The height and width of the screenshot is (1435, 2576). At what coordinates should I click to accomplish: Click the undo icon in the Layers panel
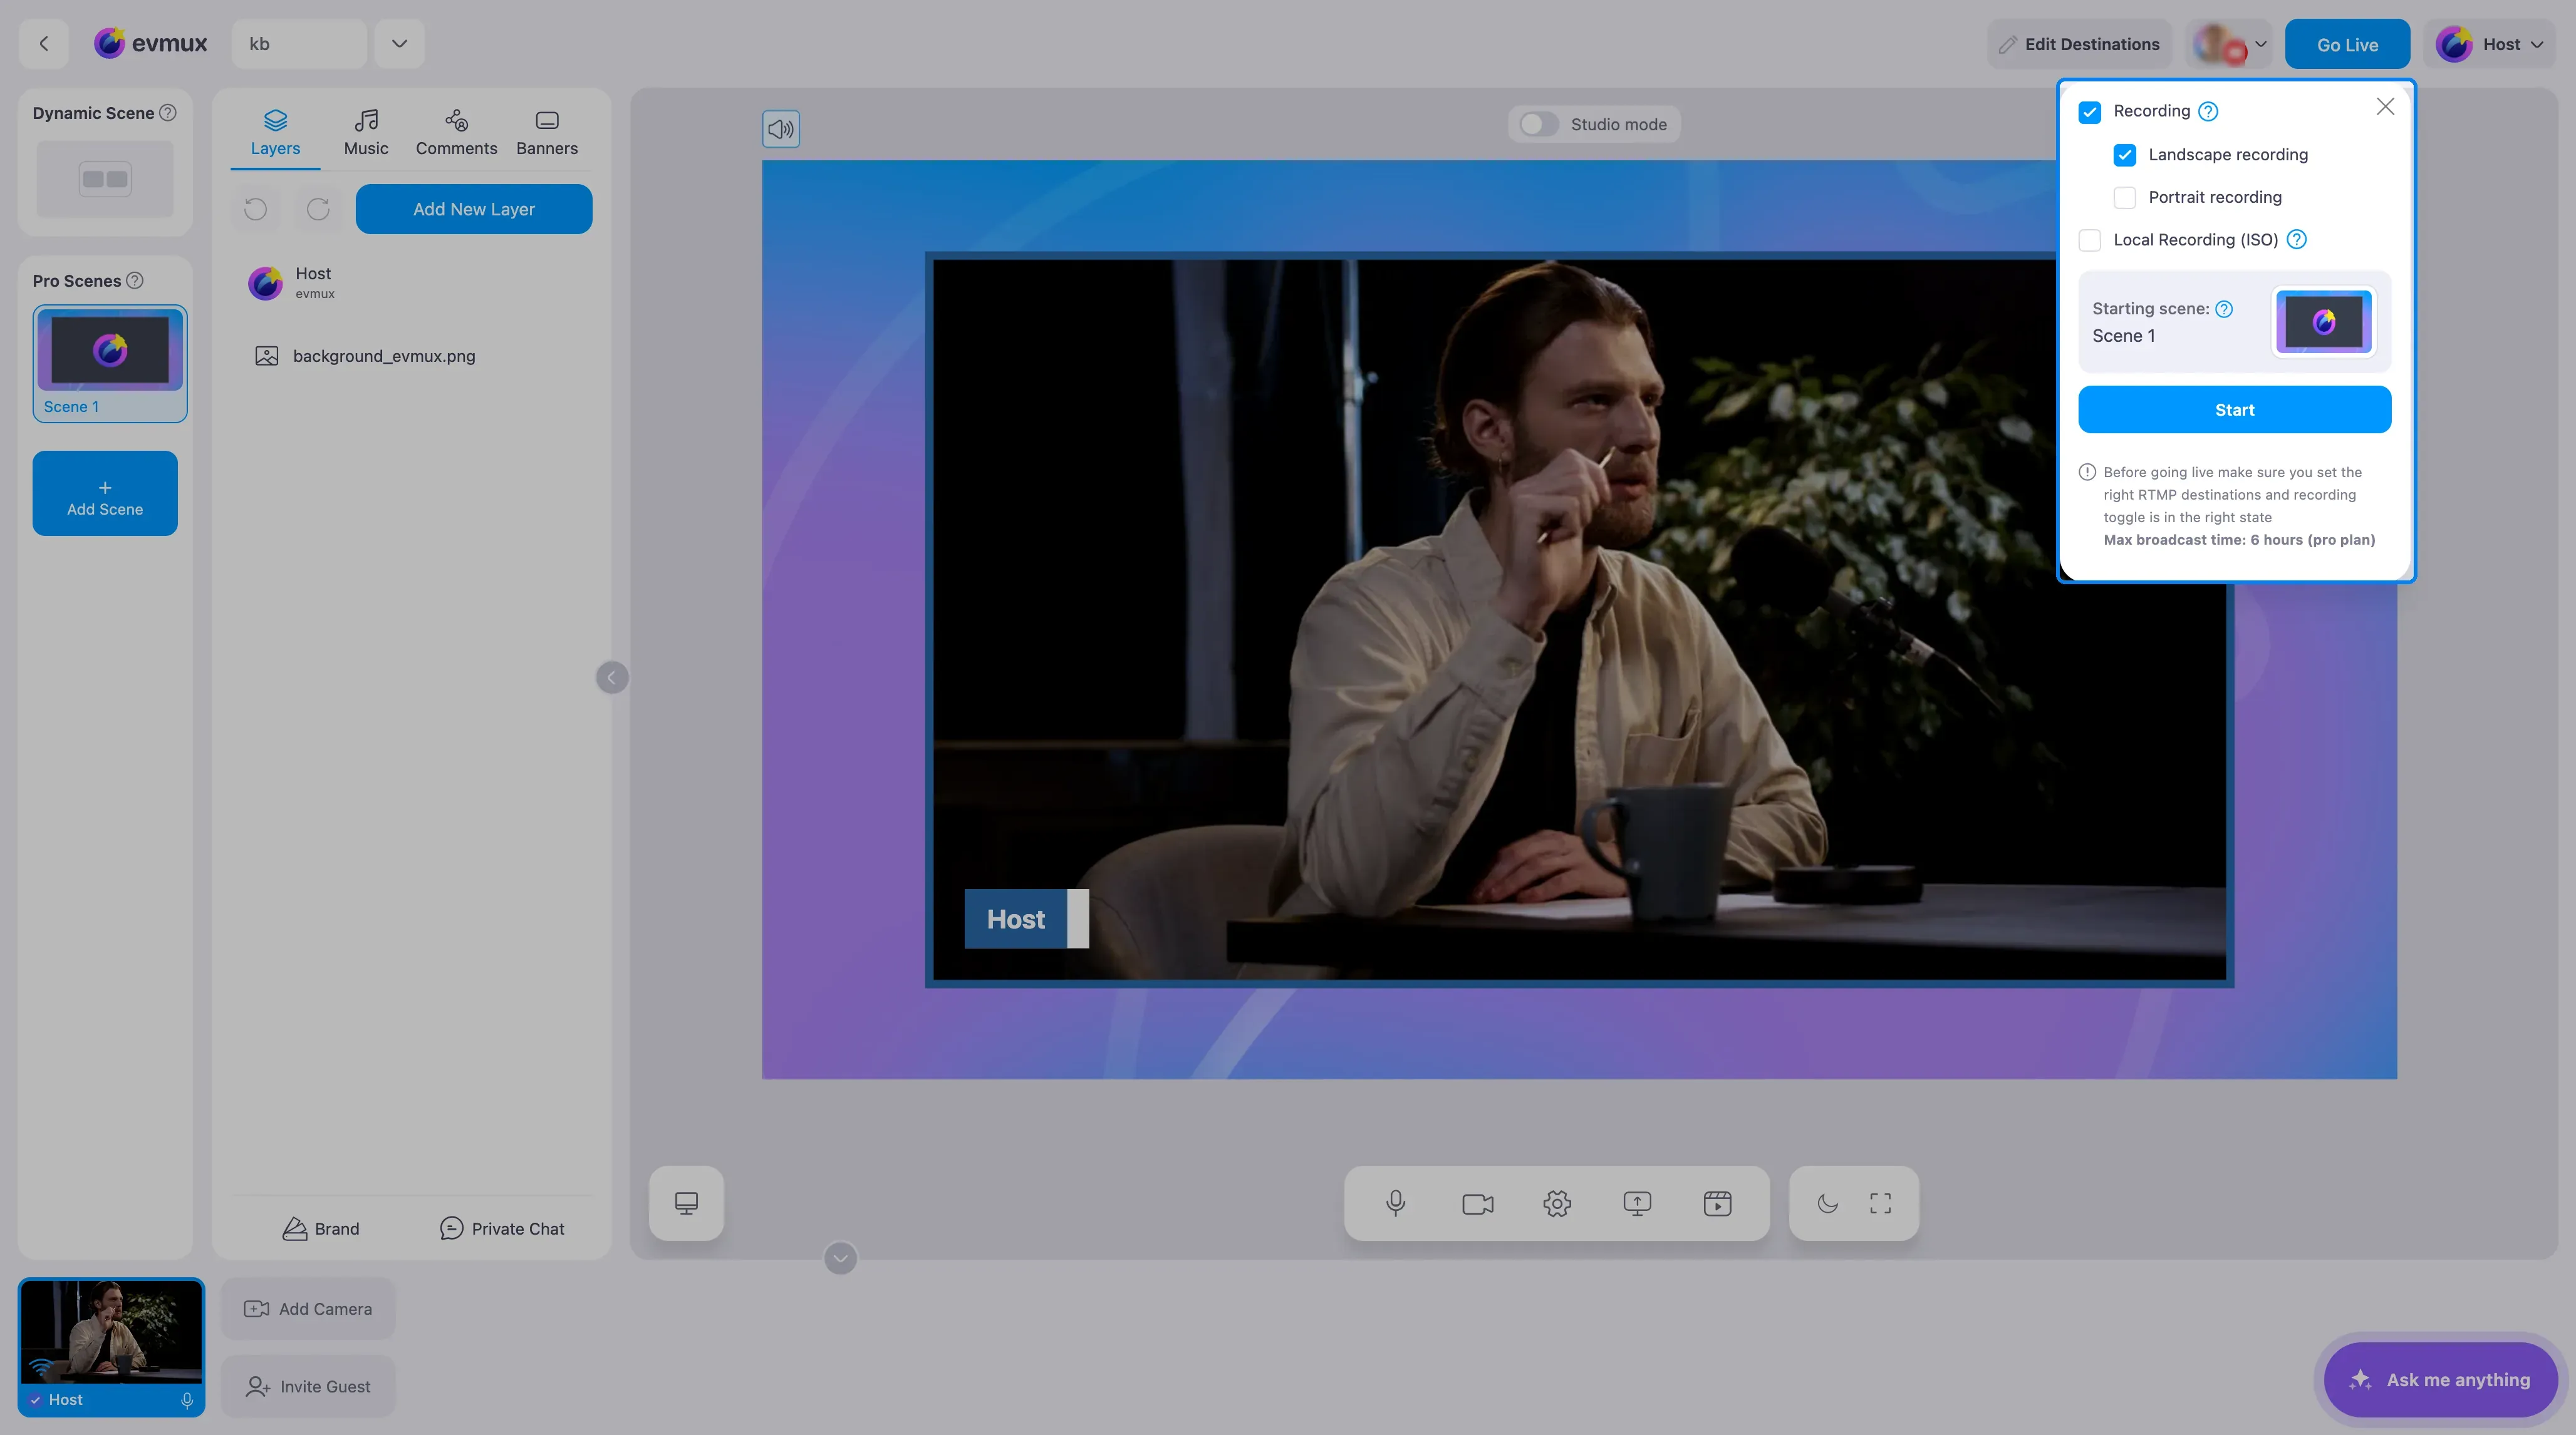(x=256, y=209)
